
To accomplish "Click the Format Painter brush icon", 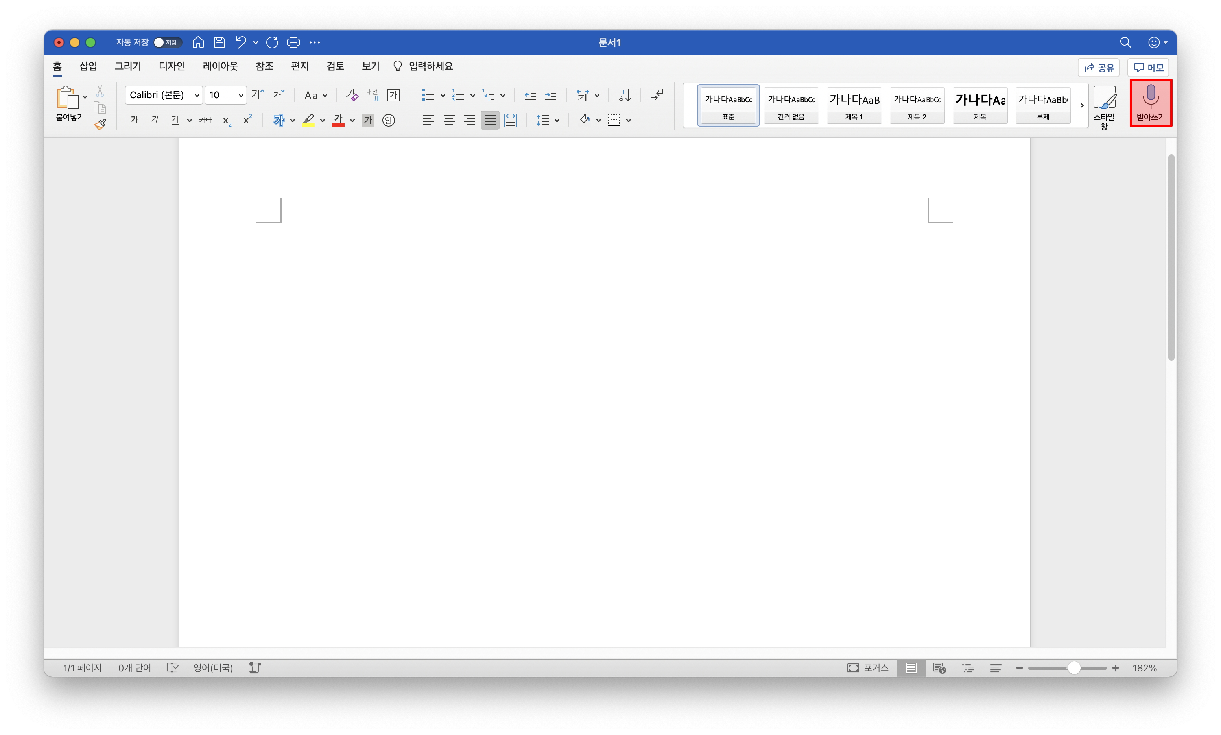I will pos(100,124).
